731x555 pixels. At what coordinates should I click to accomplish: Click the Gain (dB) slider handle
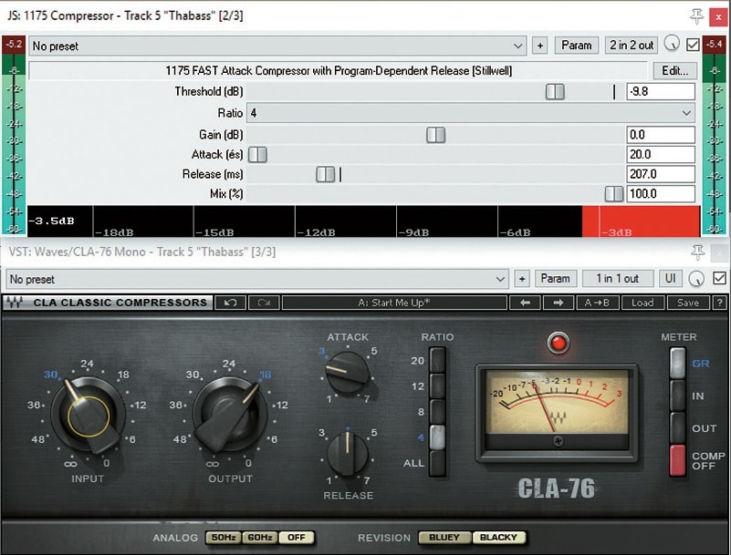click(x=436, y=135)
